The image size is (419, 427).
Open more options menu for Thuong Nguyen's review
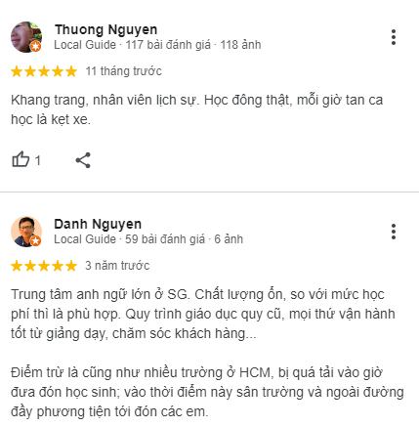[394, 37]
